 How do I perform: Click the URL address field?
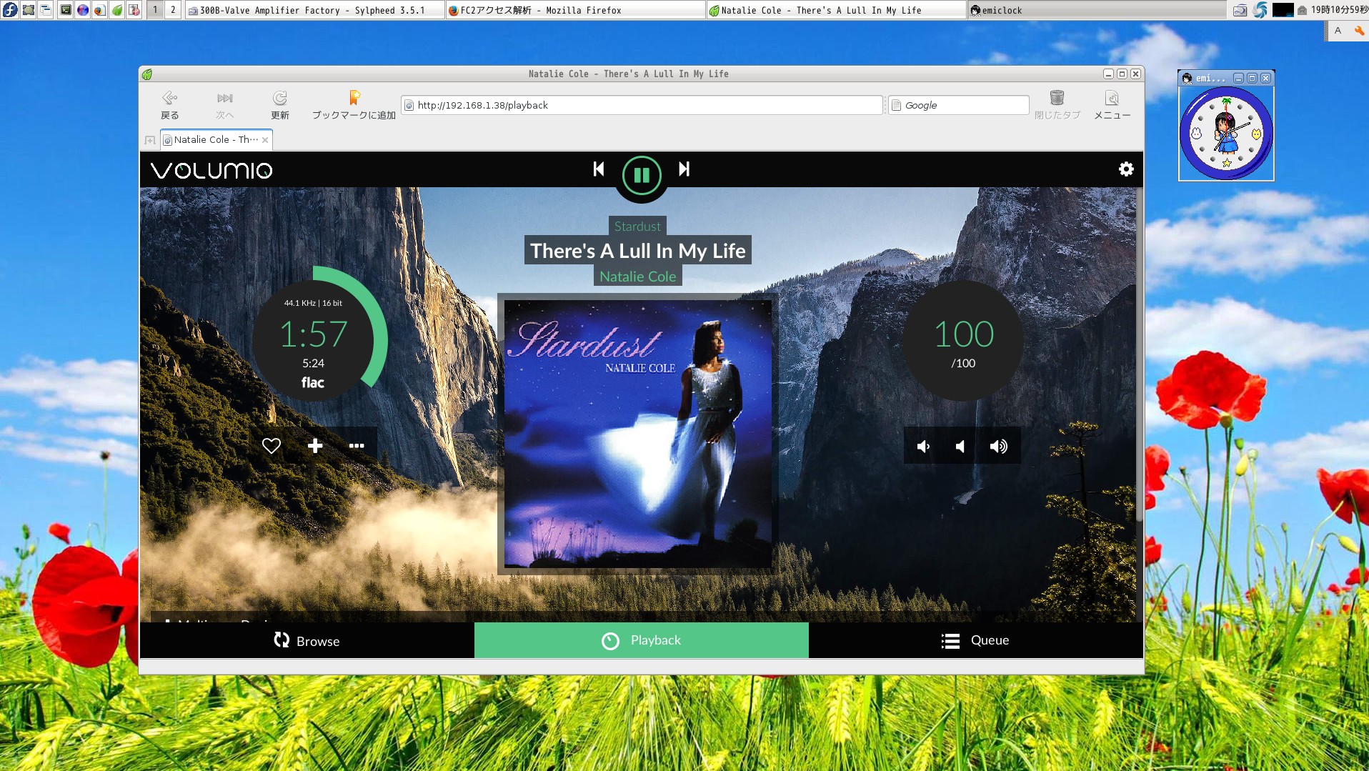[x=643, y=105]
